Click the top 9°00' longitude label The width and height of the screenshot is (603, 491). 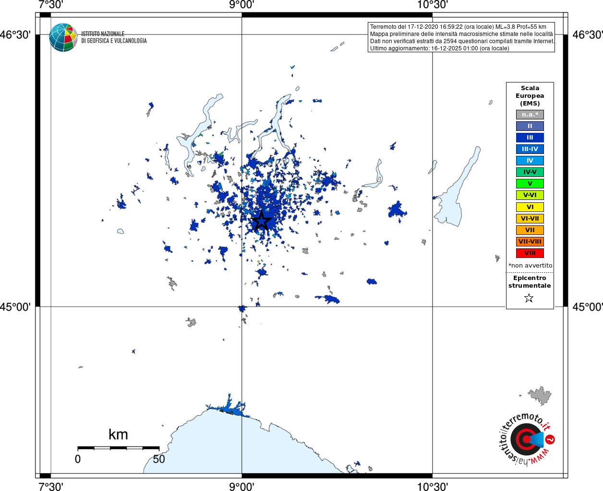click(241, 5)
